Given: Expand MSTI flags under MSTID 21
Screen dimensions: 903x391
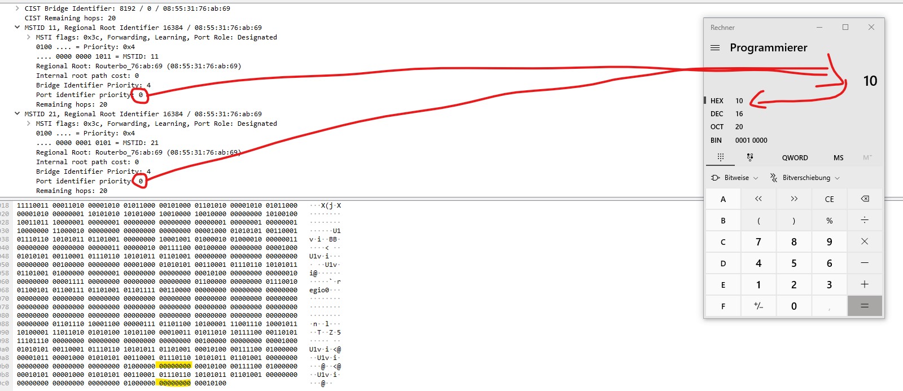Looking at the screenshot, I should 28,124.
